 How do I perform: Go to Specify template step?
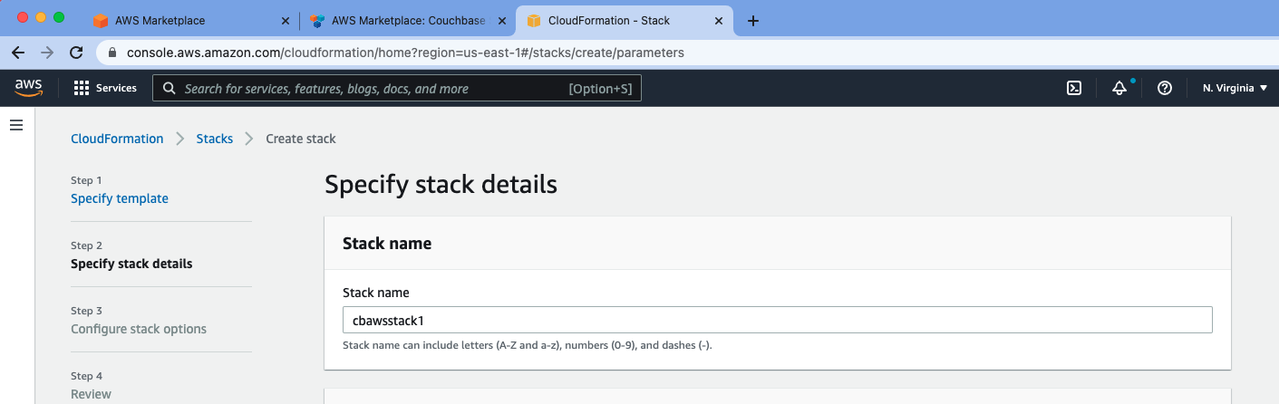click(120, 198)
